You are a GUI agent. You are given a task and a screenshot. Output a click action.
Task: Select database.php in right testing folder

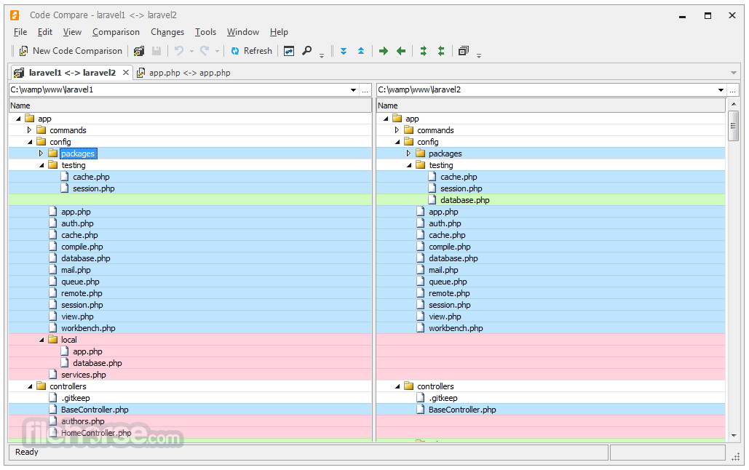point(465,200)
